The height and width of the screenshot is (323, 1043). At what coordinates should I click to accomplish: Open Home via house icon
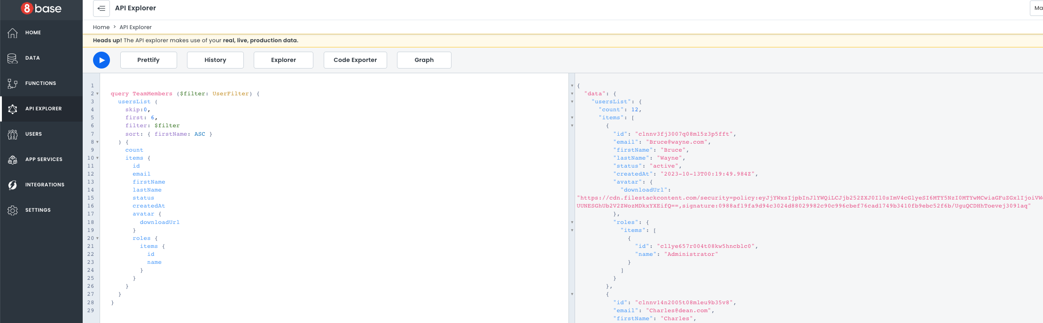point(13,33)
